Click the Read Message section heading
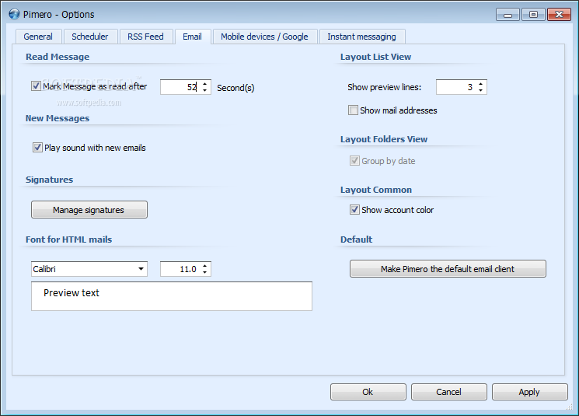The width and height of the screenshot is (579, 416). coord(58,57)
